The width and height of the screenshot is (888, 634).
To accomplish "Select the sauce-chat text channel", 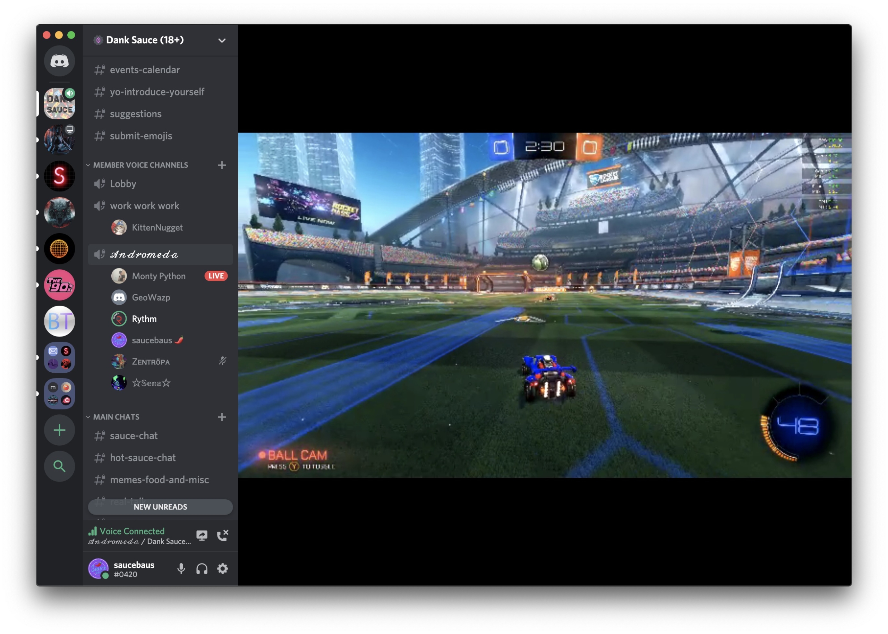I will click(x=134, y=436).
